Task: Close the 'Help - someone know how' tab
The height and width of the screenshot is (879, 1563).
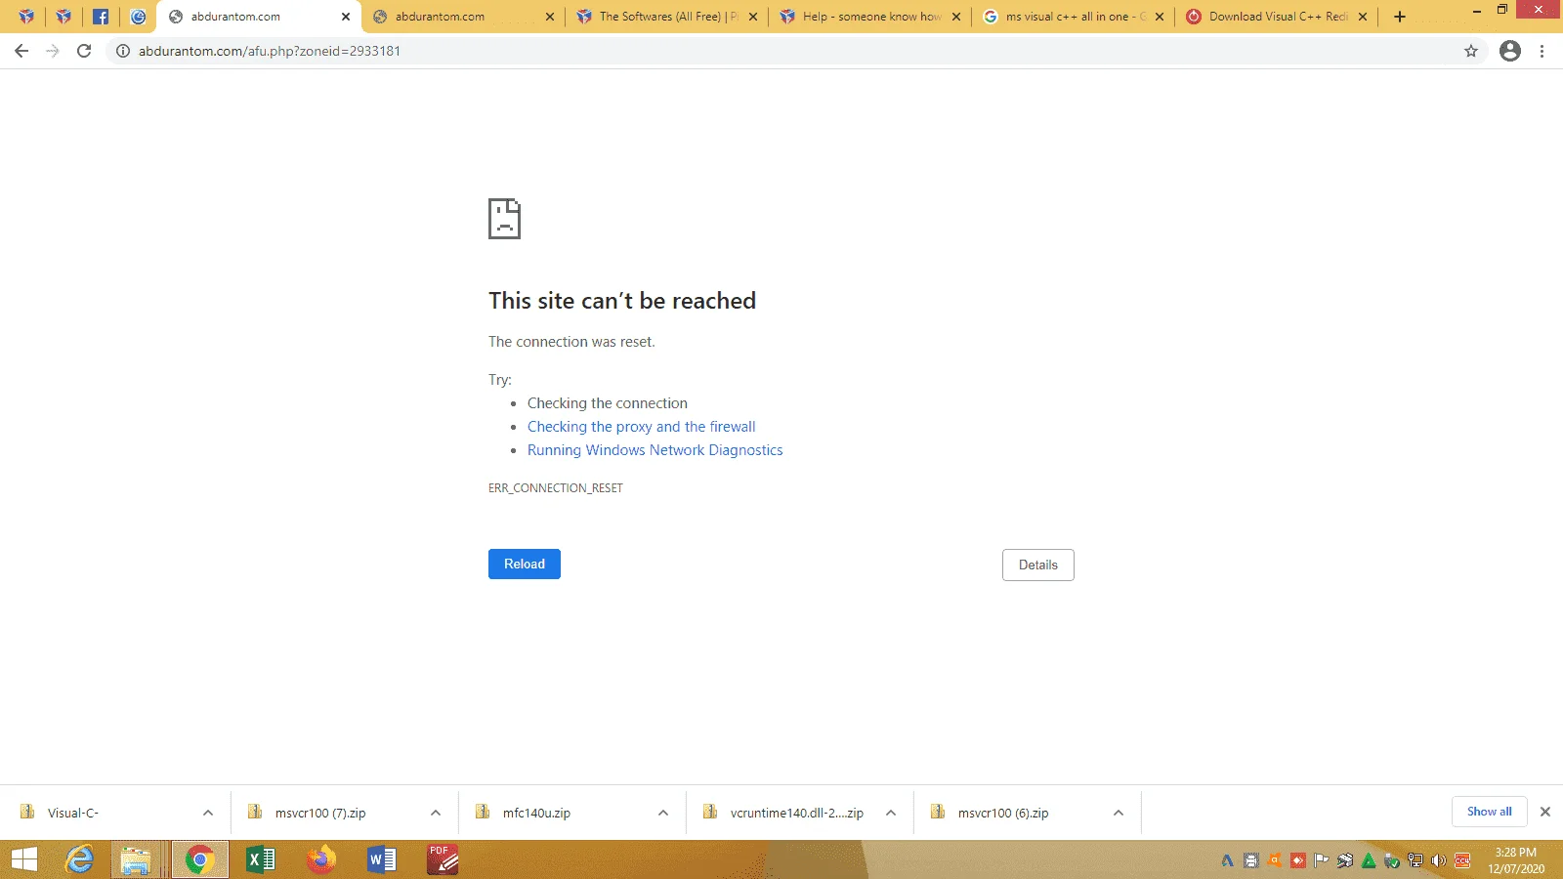Action: click(956, 17)
